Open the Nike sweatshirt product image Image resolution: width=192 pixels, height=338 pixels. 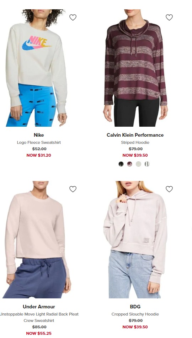tap(37, 68)
